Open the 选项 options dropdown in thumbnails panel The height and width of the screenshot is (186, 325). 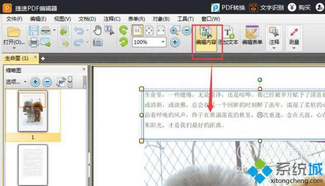(x=16, y=82)
